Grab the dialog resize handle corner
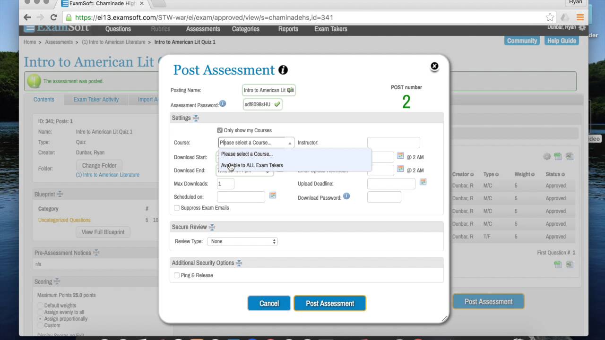This screenshot has width=605, height=340. [444, 318]
